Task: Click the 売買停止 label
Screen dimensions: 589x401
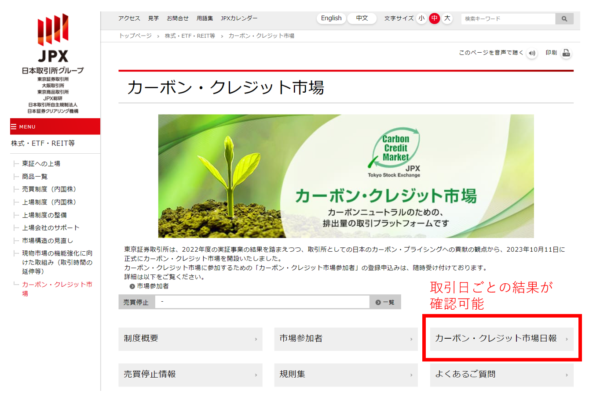Action: [136, 302]
